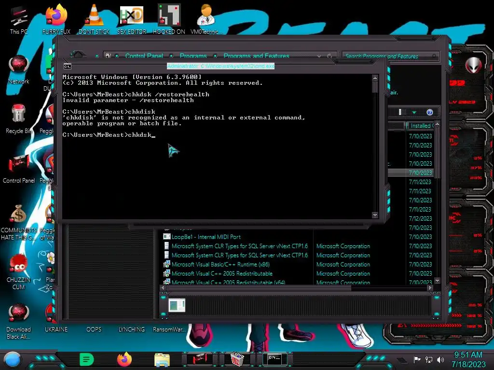This screenshot has height=370, width=494.
Task: Switch to the uninstaller taskbar button
Action: [237, 359]
